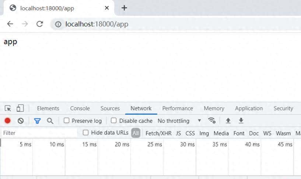This screenshot has width=301, height=179.
Task: Stop recording network log red button
Action: click(x=7, y=121)
